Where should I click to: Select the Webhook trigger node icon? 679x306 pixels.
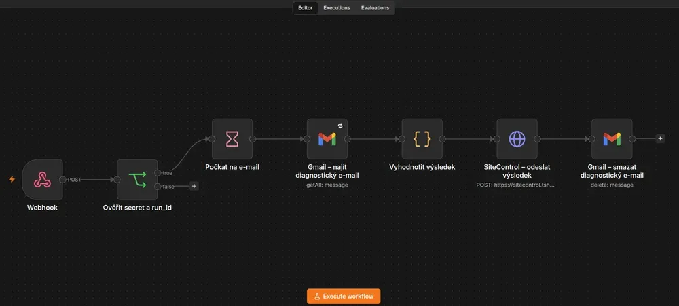tap(42, 180)
